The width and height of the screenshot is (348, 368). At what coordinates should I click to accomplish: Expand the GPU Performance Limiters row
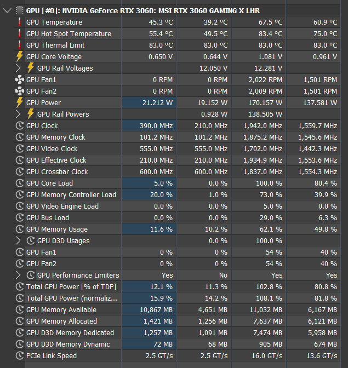pos(19,275)
